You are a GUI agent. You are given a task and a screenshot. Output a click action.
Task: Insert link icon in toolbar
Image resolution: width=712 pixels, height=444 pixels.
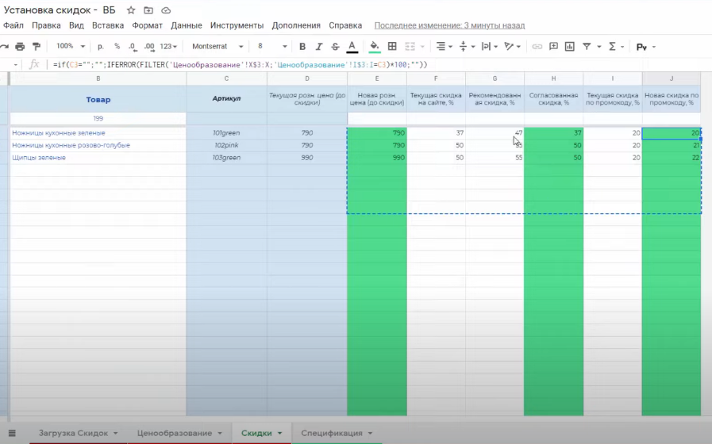coord(537,46)
